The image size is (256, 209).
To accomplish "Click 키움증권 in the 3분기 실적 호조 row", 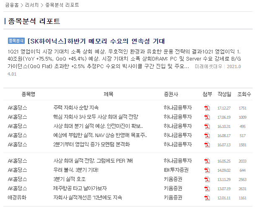I will click(173, 179).
